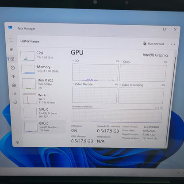The image size is (184, 184).
Task: Click the Wi-Fi mini graph thumbnail
Action: [x=30, y=99]
